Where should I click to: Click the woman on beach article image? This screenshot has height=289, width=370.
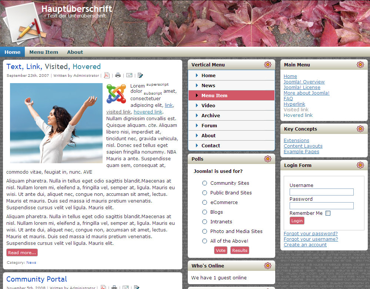tap(56, 123)
